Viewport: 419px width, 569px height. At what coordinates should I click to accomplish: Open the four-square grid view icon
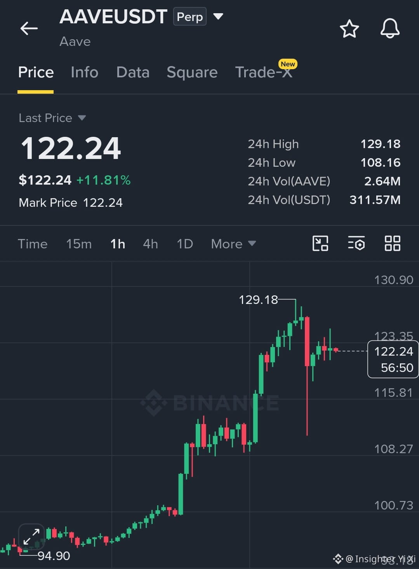coord(392,244)
